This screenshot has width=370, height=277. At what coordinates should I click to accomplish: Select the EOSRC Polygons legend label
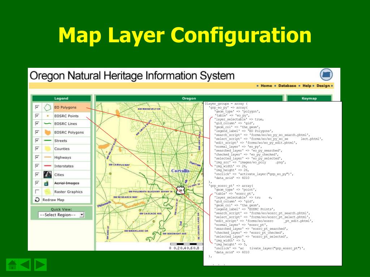pyautogui.click(x=69, y=132)
